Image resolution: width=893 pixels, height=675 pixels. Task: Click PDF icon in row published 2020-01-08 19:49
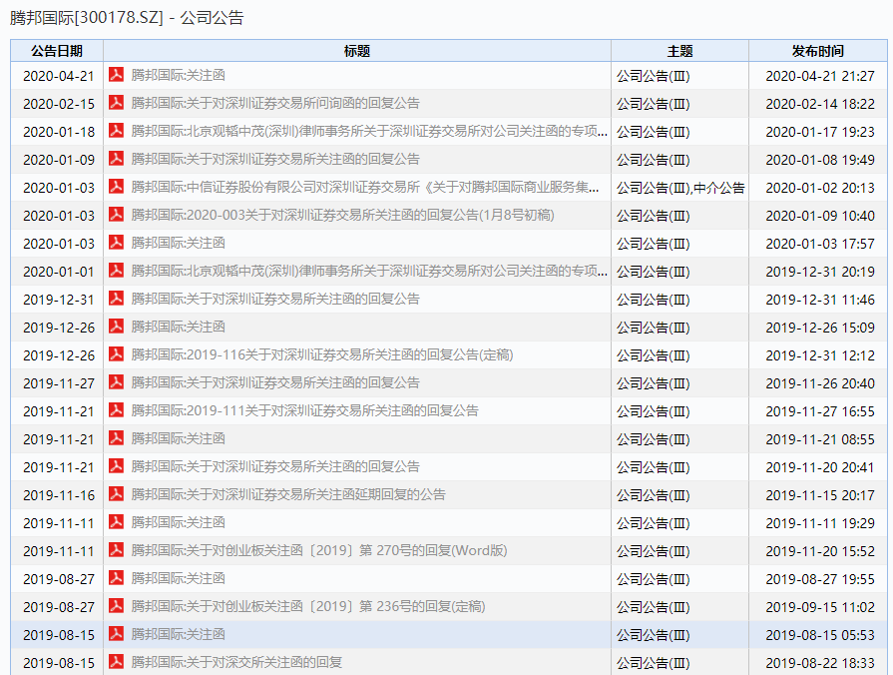116,159
